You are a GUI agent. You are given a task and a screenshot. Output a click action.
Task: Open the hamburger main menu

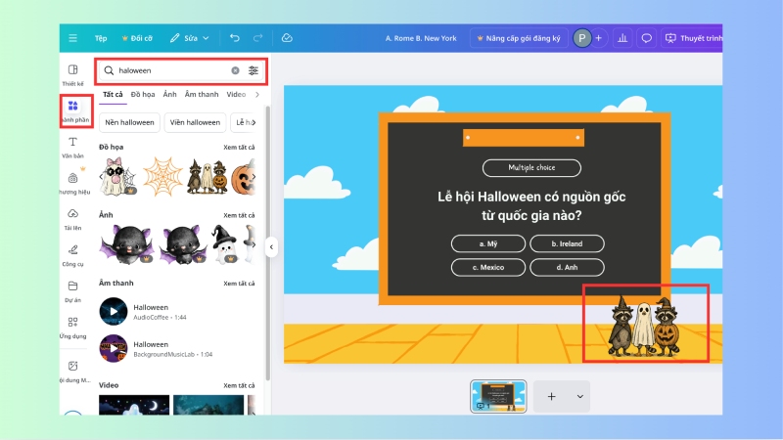[x=72, y=38]
